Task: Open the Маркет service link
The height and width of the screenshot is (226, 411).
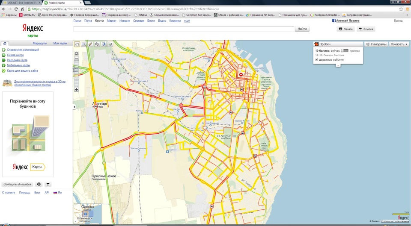Action: (112, 21)
